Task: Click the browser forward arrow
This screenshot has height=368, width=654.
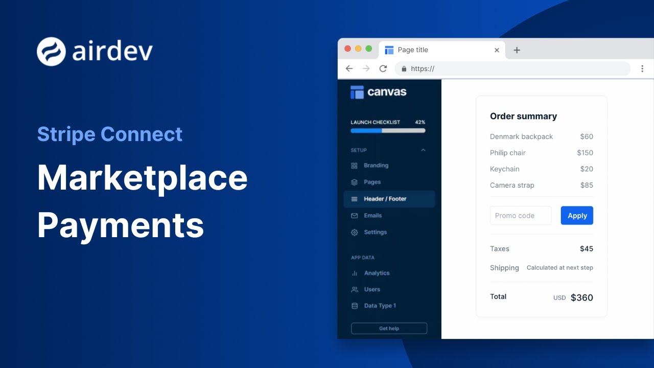Action: 366,68
